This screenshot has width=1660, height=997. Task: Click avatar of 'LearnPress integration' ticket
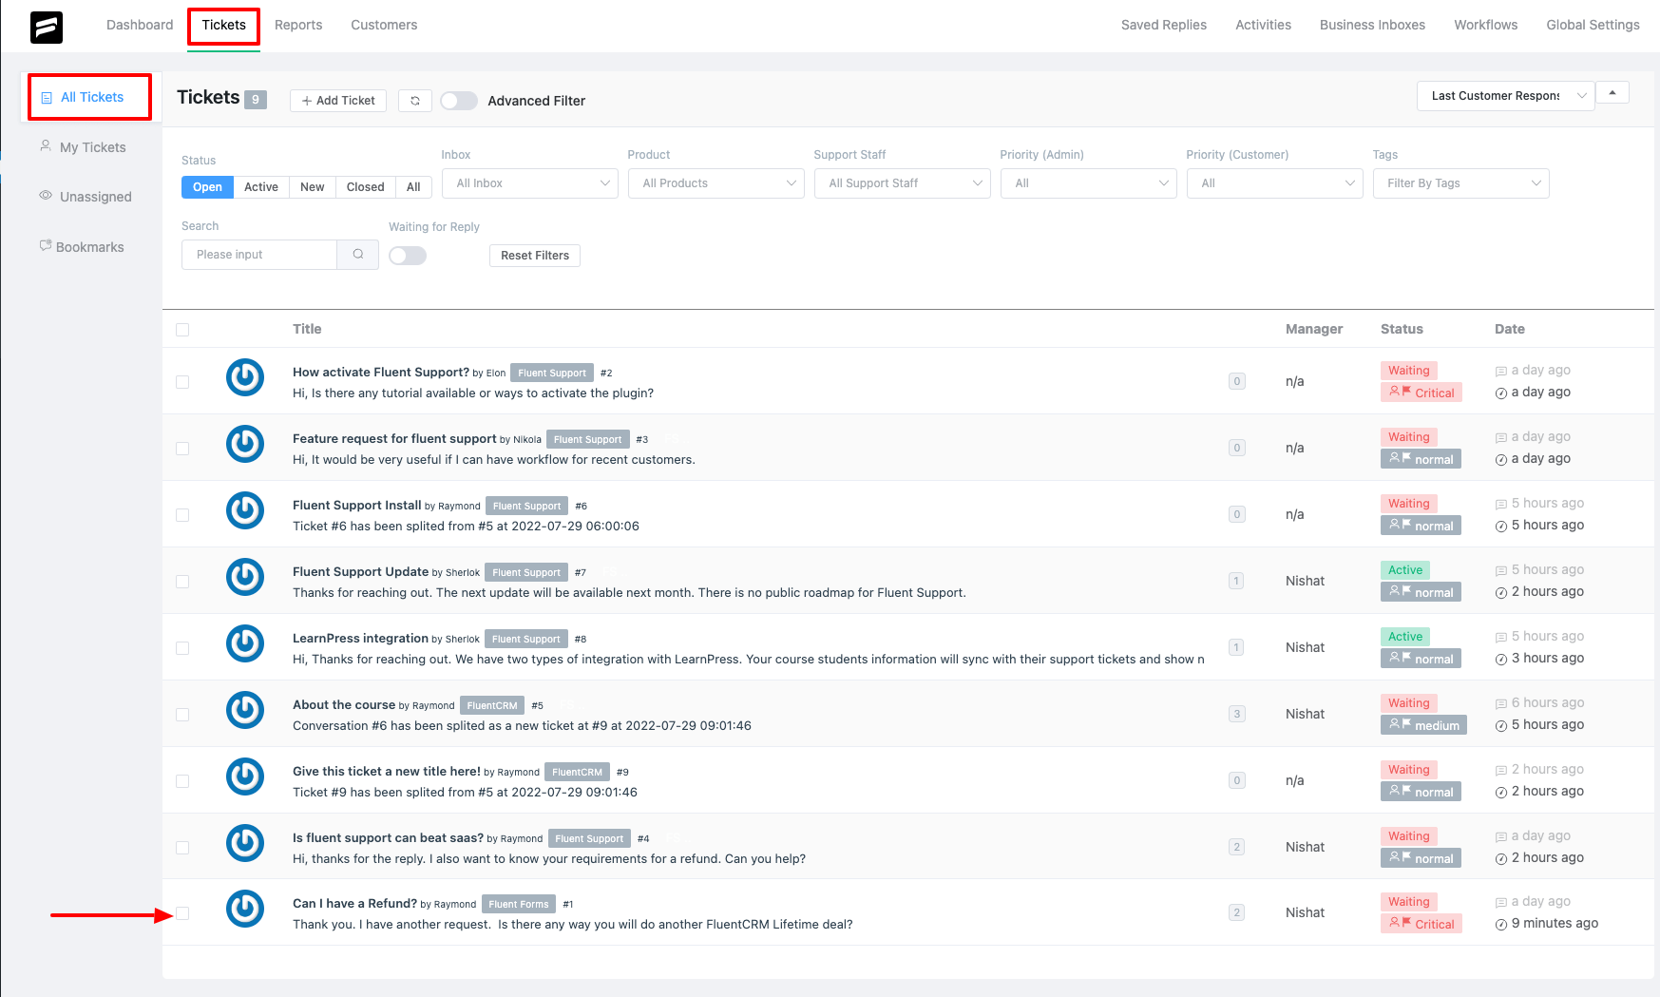pyautogui.click(x=245, y=643)
